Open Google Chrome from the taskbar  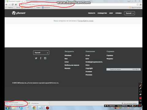click(x=34, y=108)
